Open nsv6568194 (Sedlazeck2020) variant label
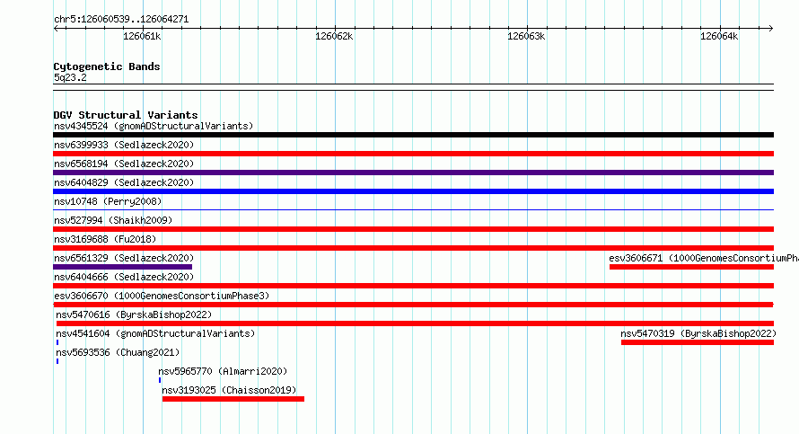Image resolution: width=799 pixels, height=434 pixels. pos(124,164)
